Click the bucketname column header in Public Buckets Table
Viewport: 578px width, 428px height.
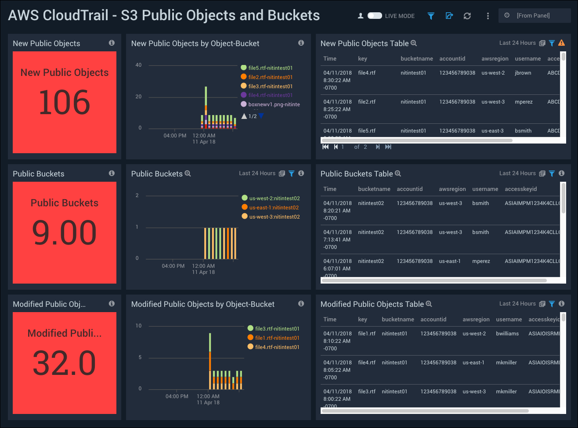pos(374,189)
